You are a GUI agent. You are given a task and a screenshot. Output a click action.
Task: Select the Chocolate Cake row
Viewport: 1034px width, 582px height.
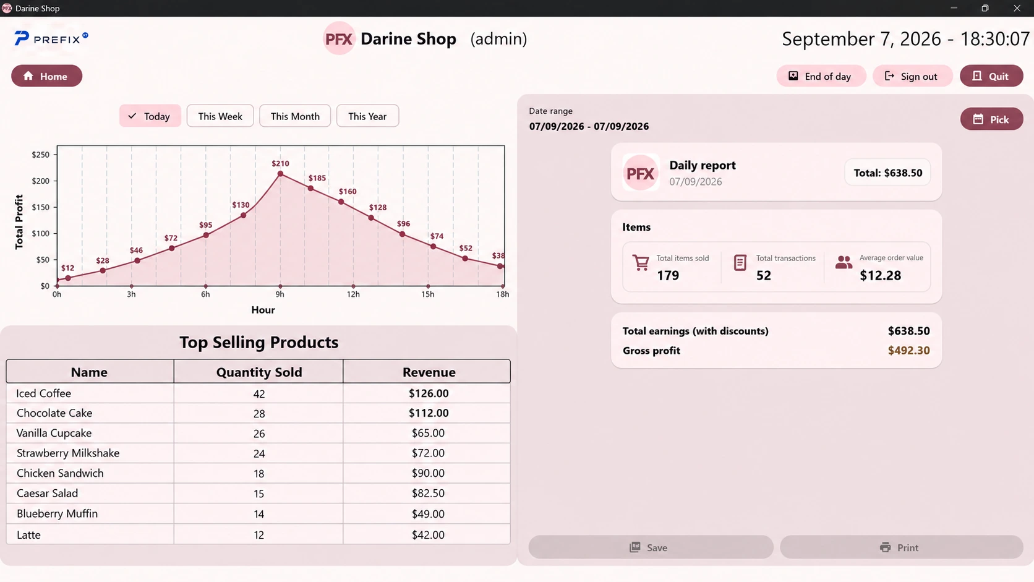pos(258,413)
